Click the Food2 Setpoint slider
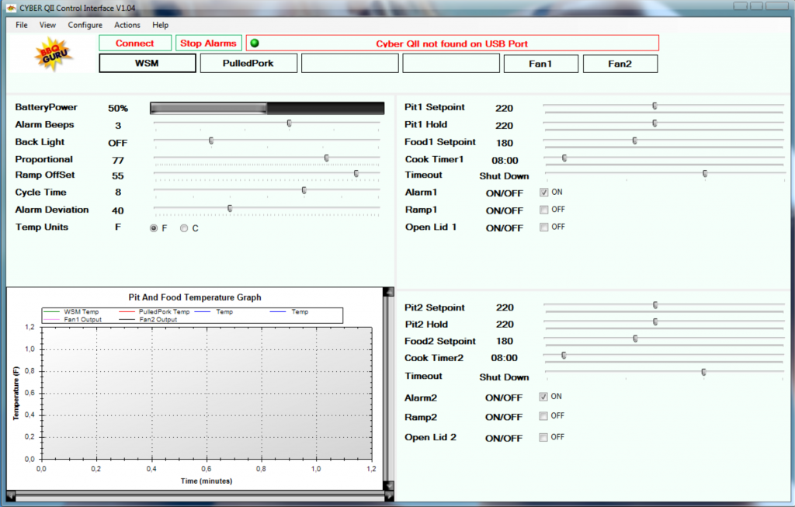 pyautogui.click(x=663, y=339)
